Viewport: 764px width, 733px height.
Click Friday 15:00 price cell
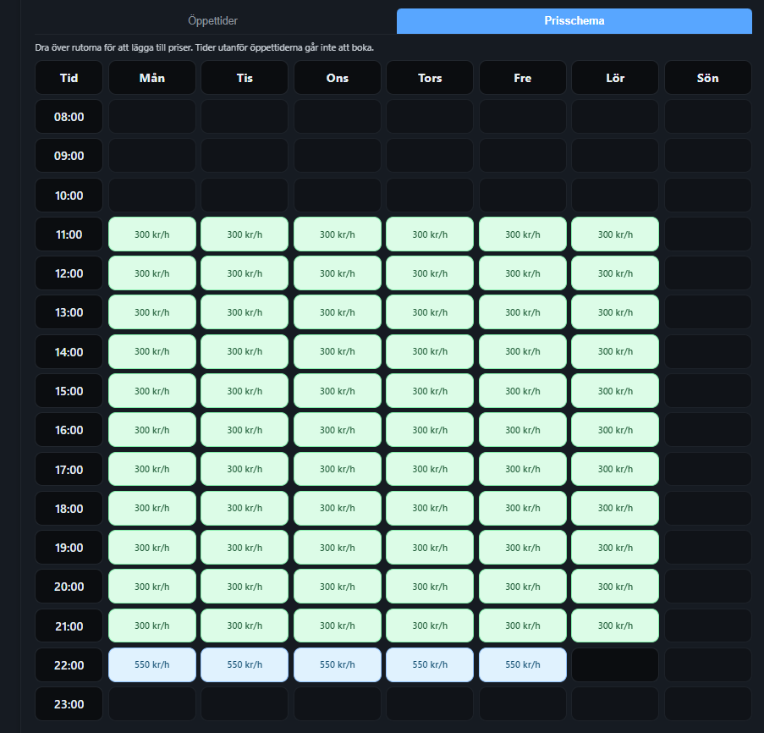[x=523, y=391]
